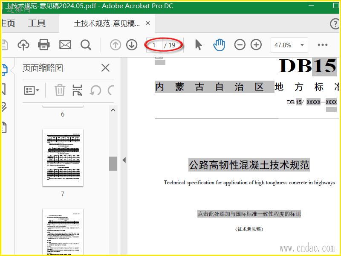The height and width of the screenshot is (256, 341).
Task: Activate the hand pan tool
Action: click(x=219, y=45)
